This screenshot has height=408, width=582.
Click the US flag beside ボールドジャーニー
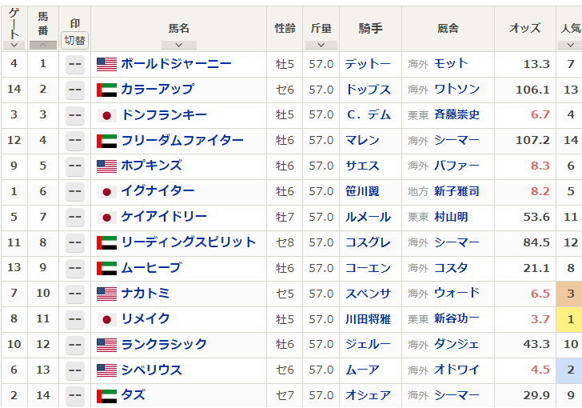[x=106, y=64]
